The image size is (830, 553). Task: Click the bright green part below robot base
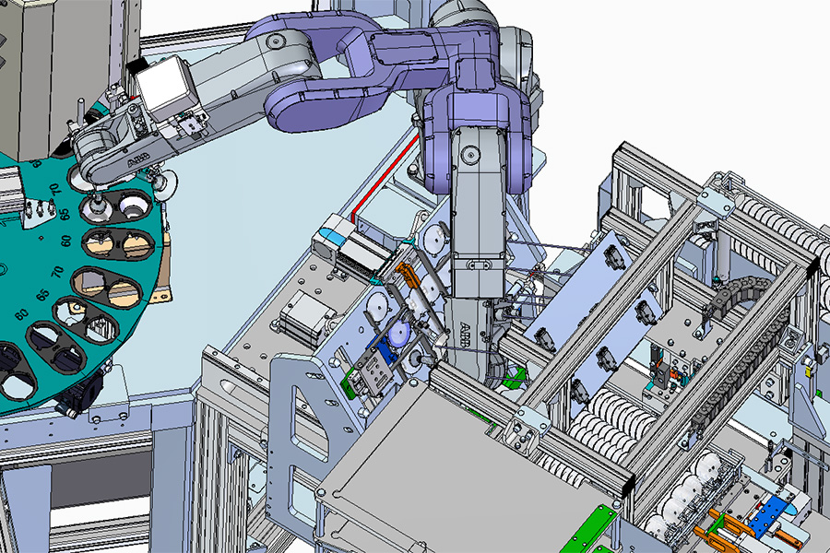coord(516,375)
